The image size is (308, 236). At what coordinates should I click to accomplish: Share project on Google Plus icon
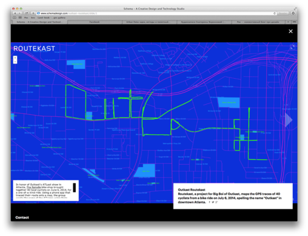point(216,202)
